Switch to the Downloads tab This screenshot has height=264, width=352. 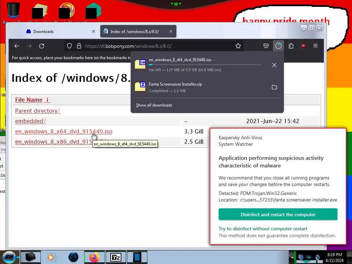click(60, 31)
